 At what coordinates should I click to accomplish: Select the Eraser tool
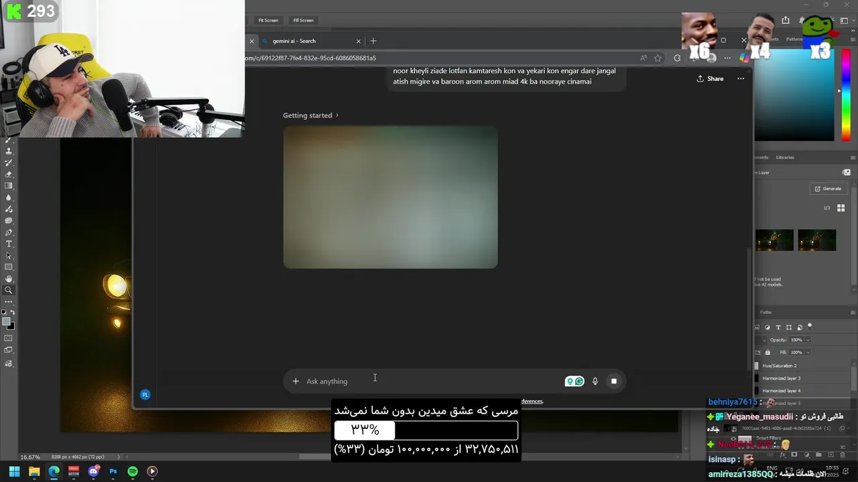pos(9,174)
